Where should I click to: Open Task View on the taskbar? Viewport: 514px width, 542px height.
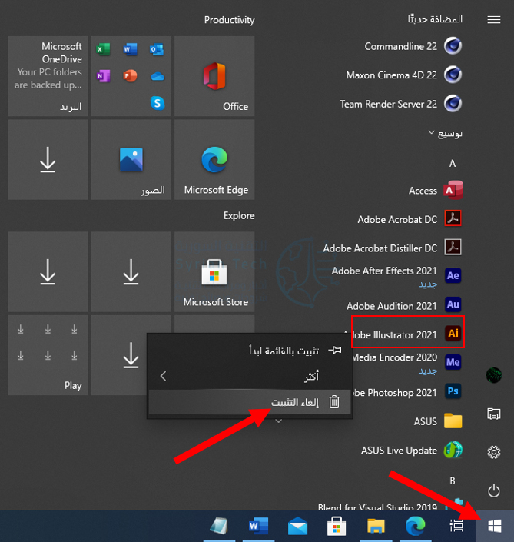(x=457, y=526)
